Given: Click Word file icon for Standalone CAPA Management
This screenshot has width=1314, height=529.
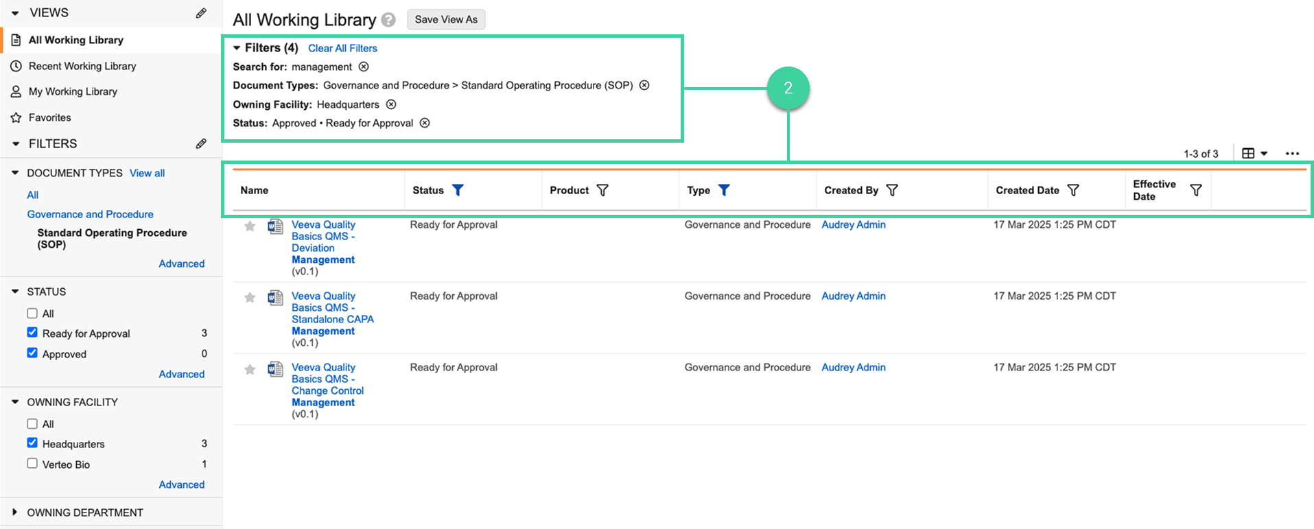Looking at the screenshot, I should point(275,298).
